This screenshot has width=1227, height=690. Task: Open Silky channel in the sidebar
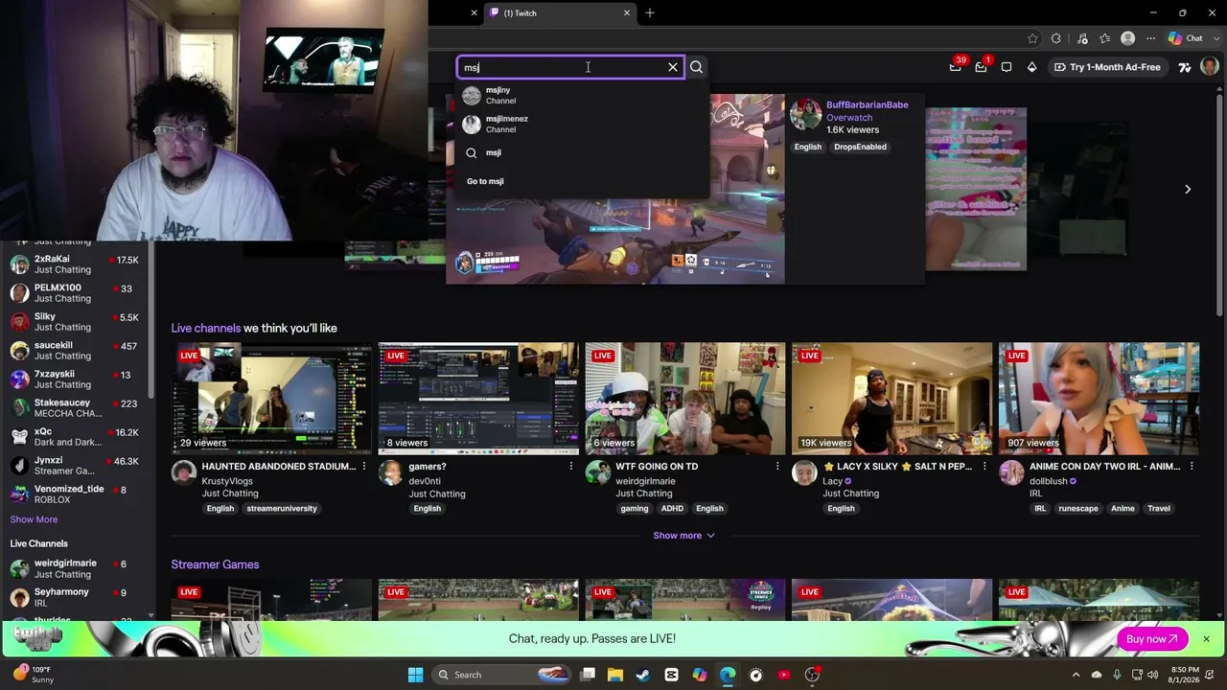[x=75, y=321]
